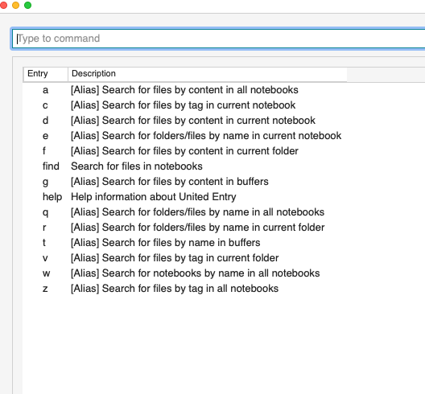Viewport: 425px width, 394px height.
Task: Click the yellow minimize window button
Action: coord(16,5)
